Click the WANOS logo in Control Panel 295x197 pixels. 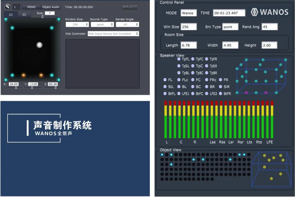pyautogui.click(x=269, y=12)
